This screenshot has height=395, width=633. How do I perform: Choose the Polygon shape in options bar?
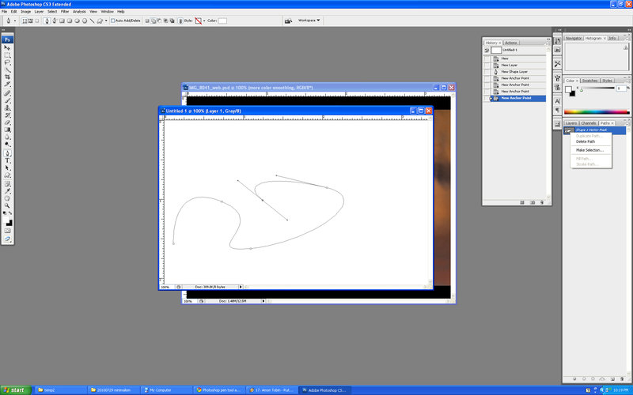point(85,21)
